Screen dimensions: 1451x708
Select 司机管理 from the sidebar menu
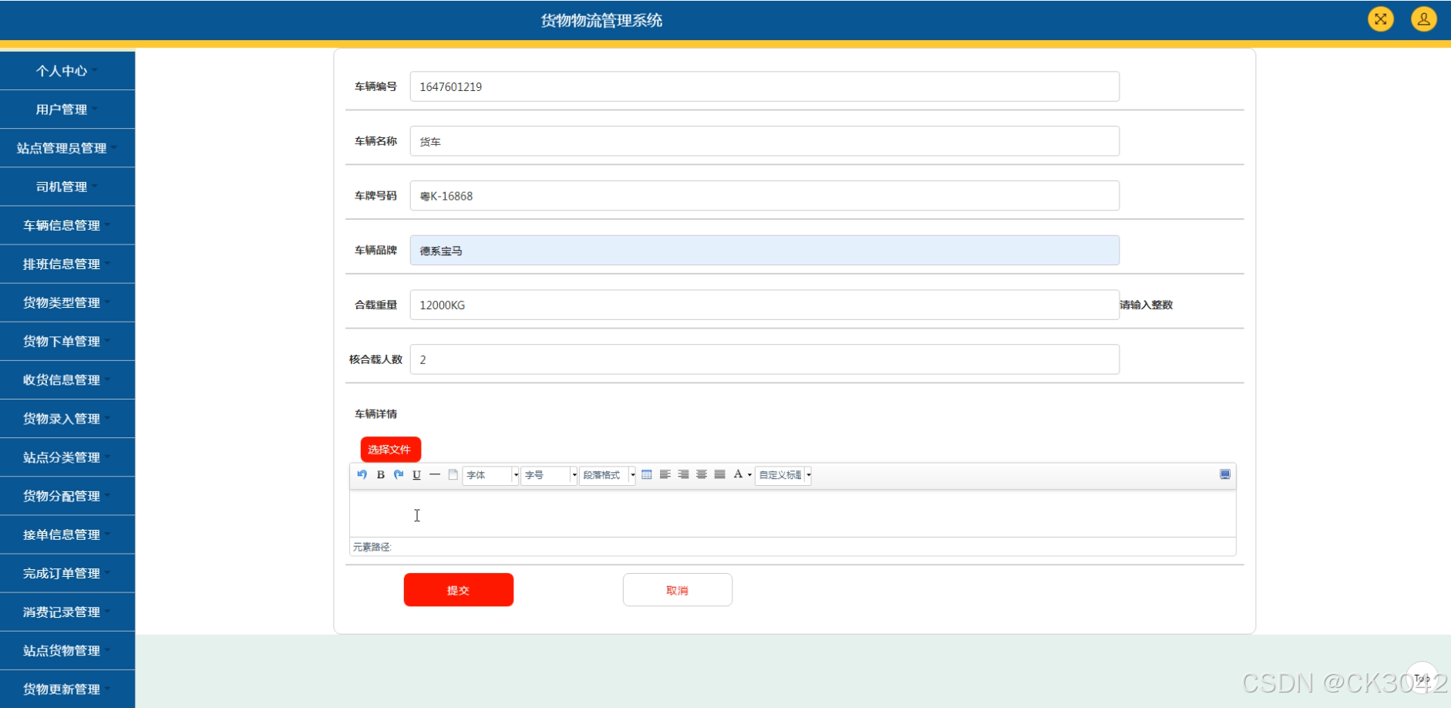point(62,187)
